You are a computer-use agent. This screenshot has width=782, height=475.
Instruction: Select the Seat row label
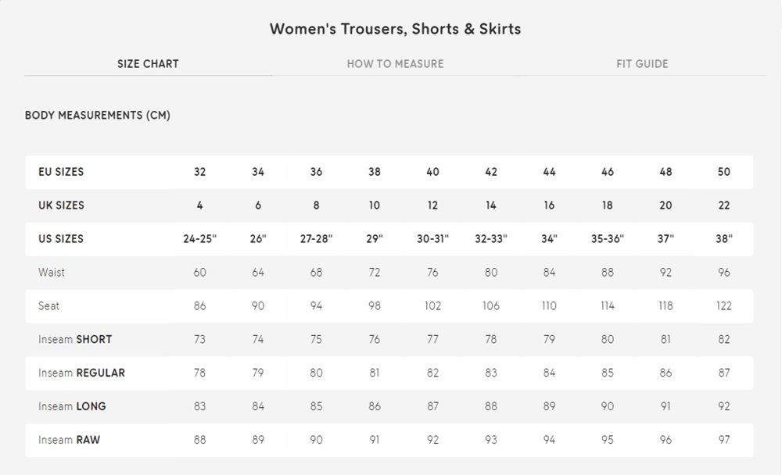point(48,306)
